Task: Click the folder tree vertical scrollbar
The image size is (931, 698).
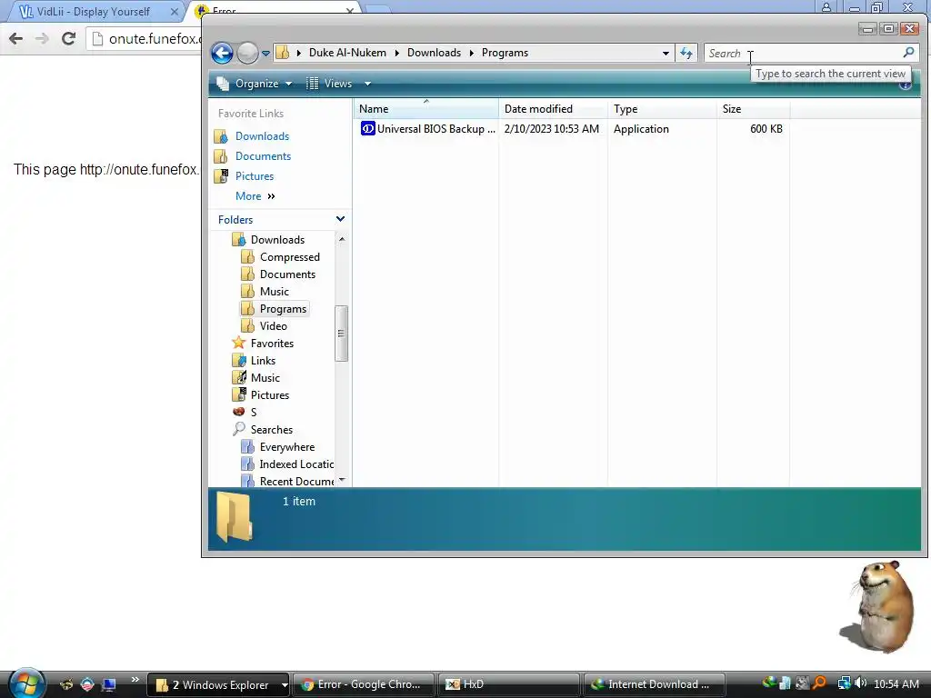Action: 342,333
